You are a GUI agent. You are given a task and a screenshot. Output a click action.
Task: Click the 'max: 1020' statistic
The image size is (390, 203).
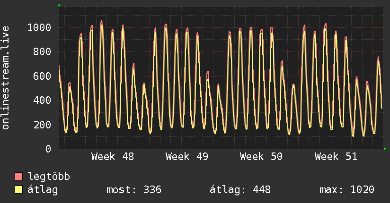coord(347,190)
